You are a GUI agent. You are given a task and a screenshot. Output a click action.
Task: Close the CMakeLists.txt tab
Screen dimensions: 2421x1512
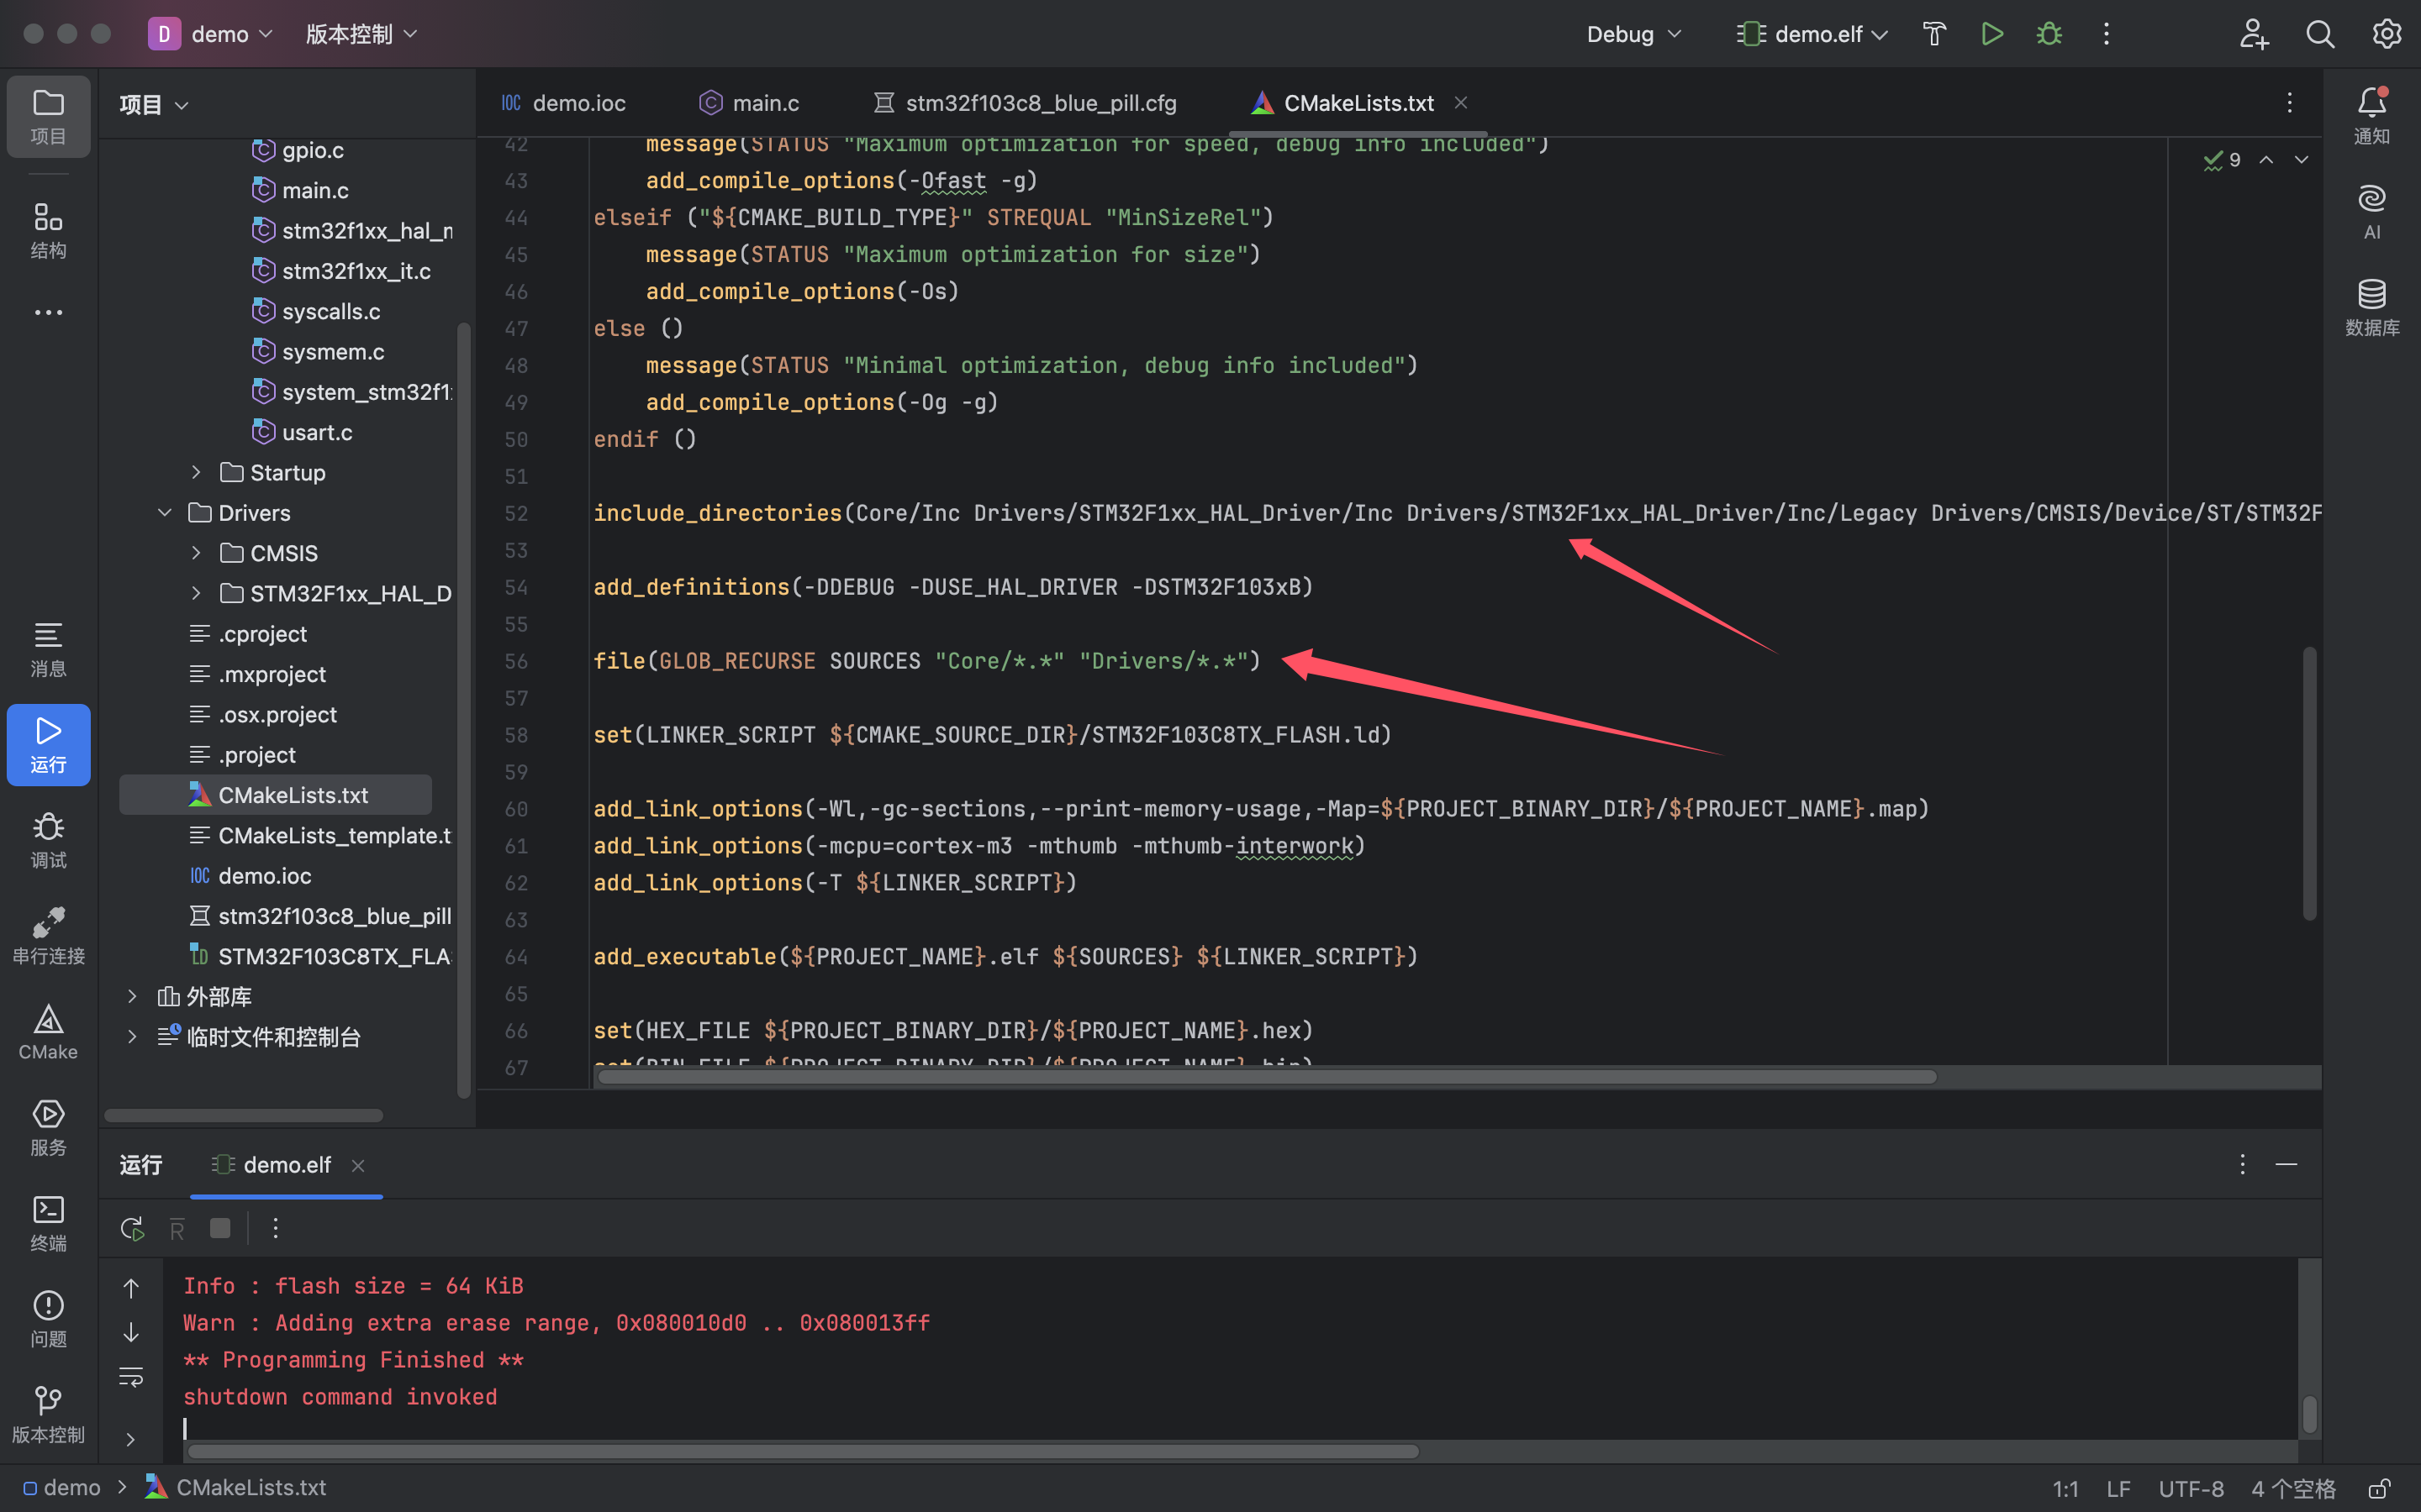1462,103
